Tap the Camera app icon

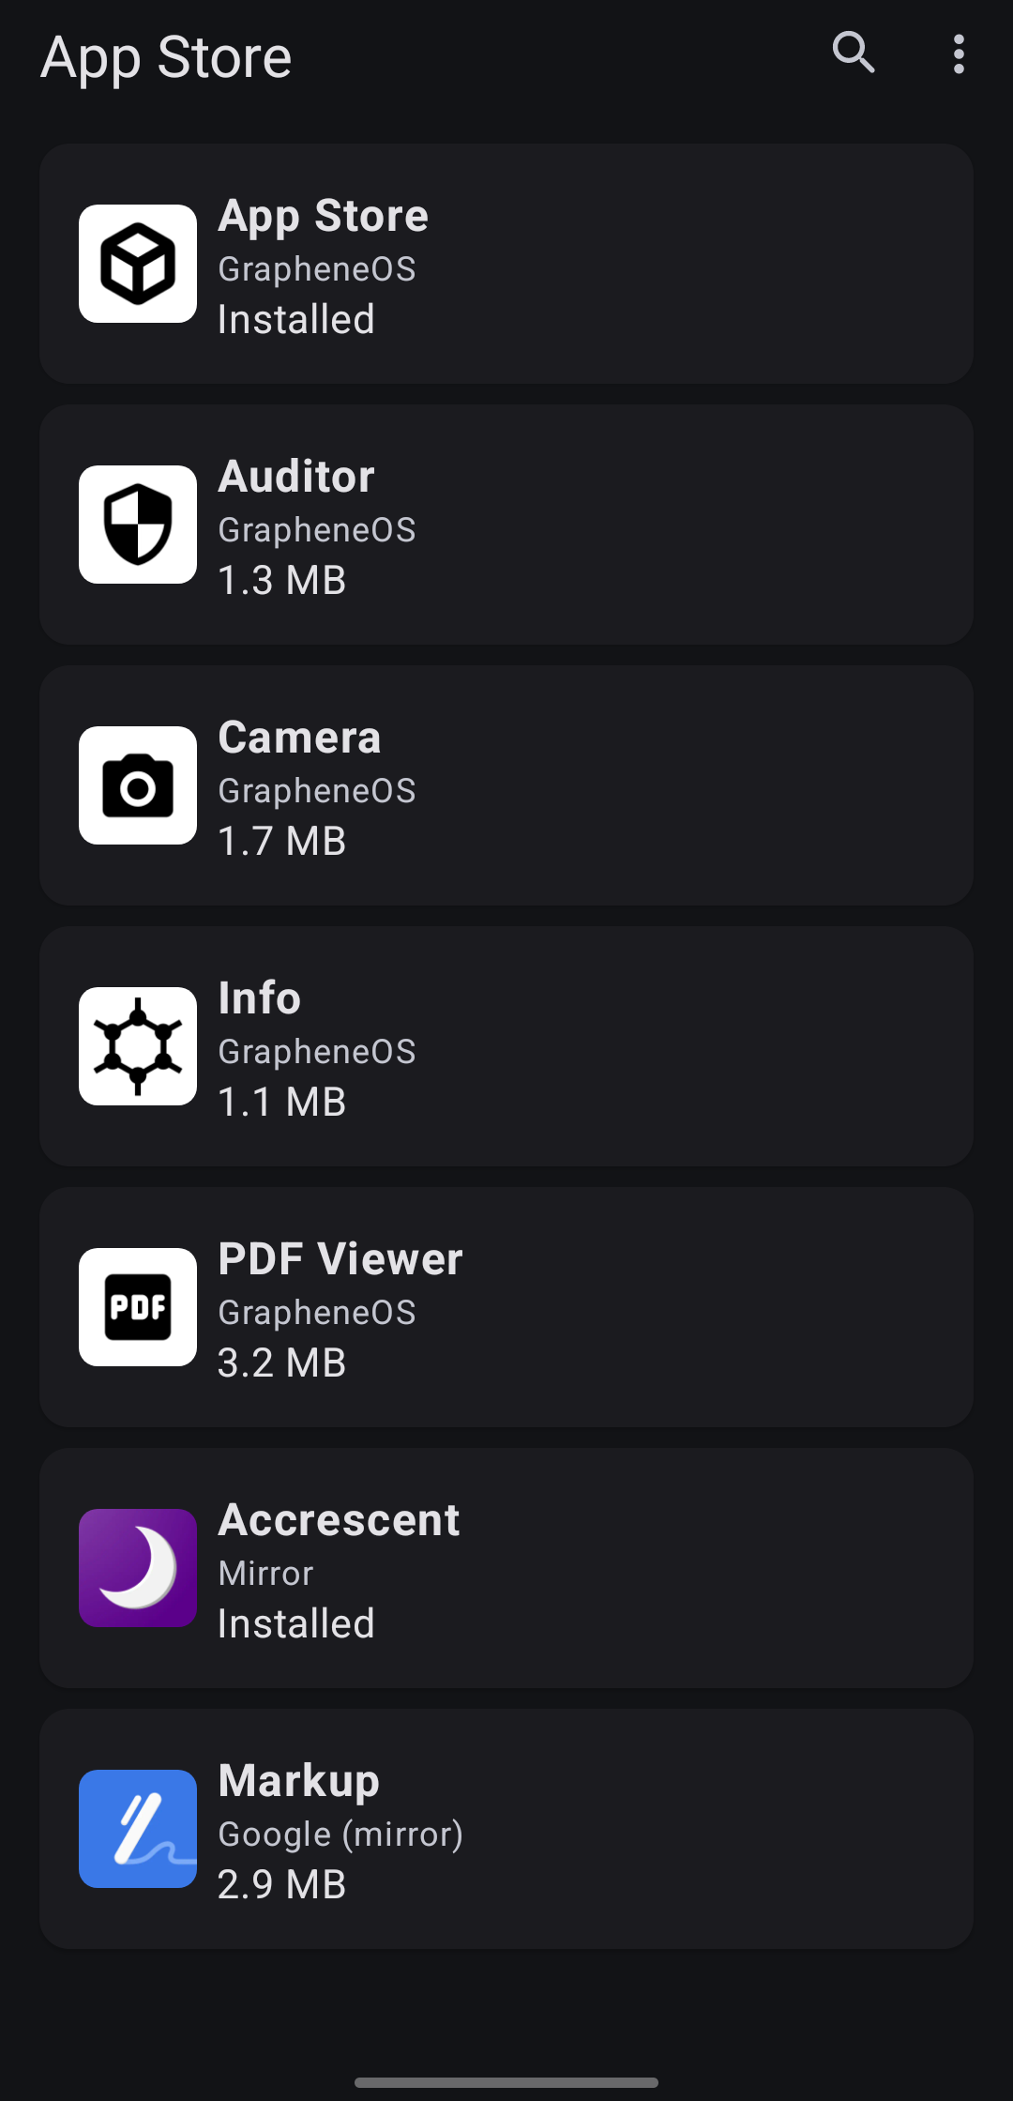[x=138, y=785]
